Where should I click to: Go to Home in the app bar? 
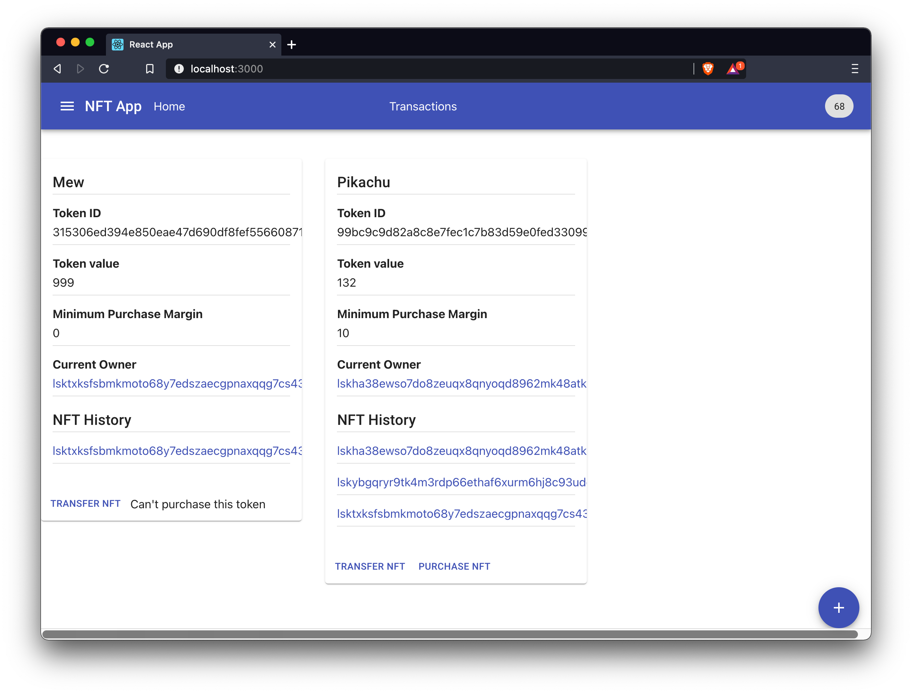(x=169, y=106)
